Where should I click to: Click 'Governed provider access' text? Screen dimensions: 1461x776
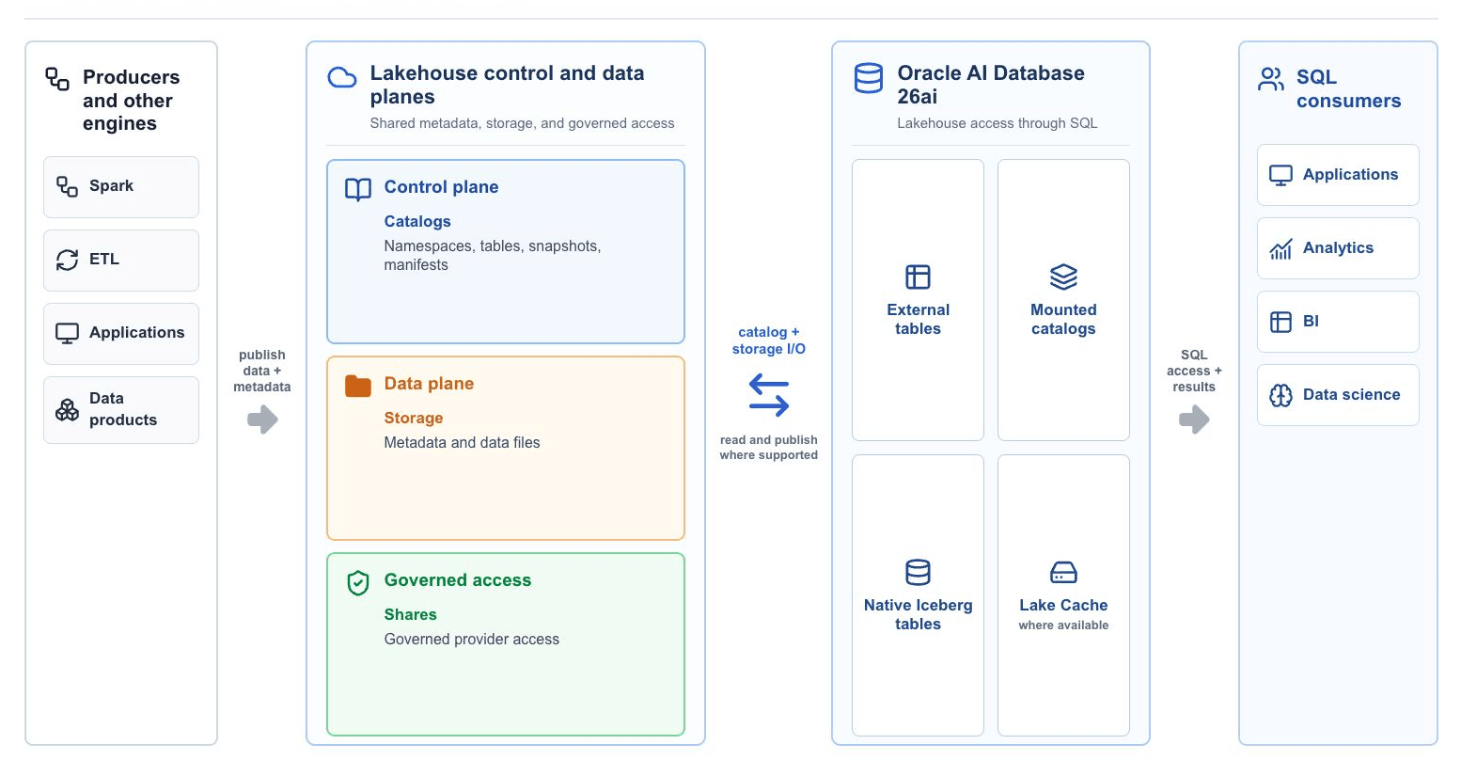click(x=472, y=640)
